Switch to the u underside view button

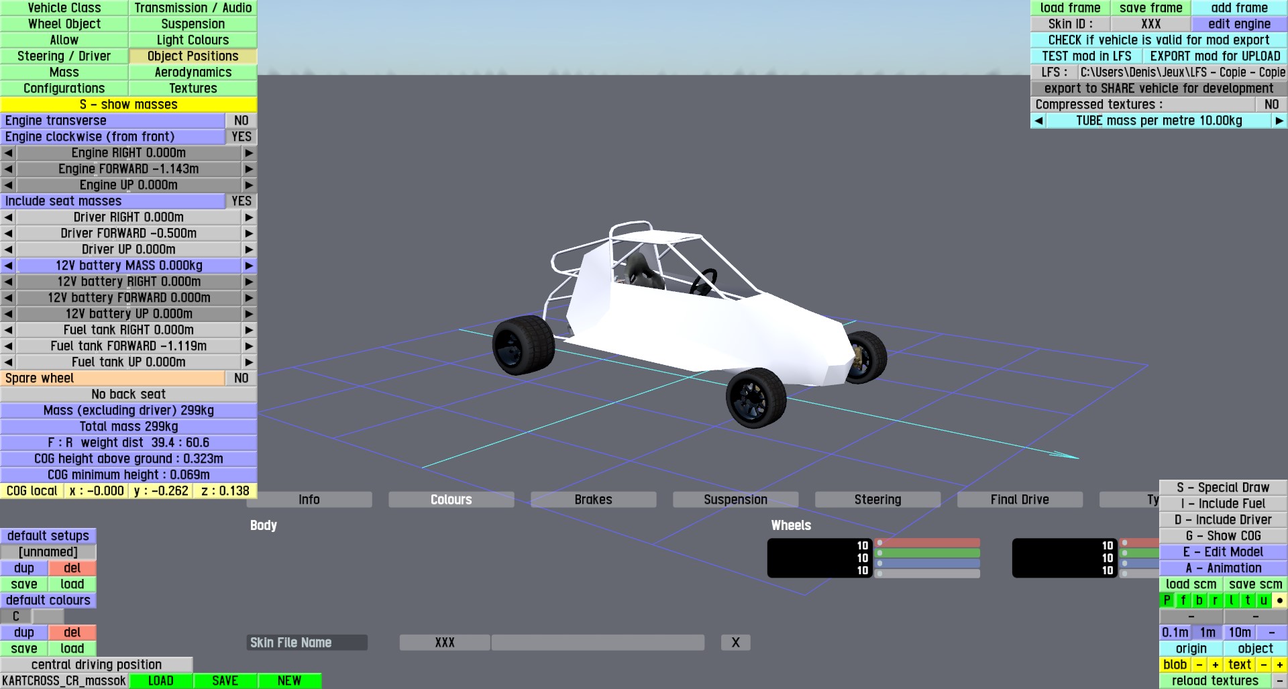[1263, 600]
